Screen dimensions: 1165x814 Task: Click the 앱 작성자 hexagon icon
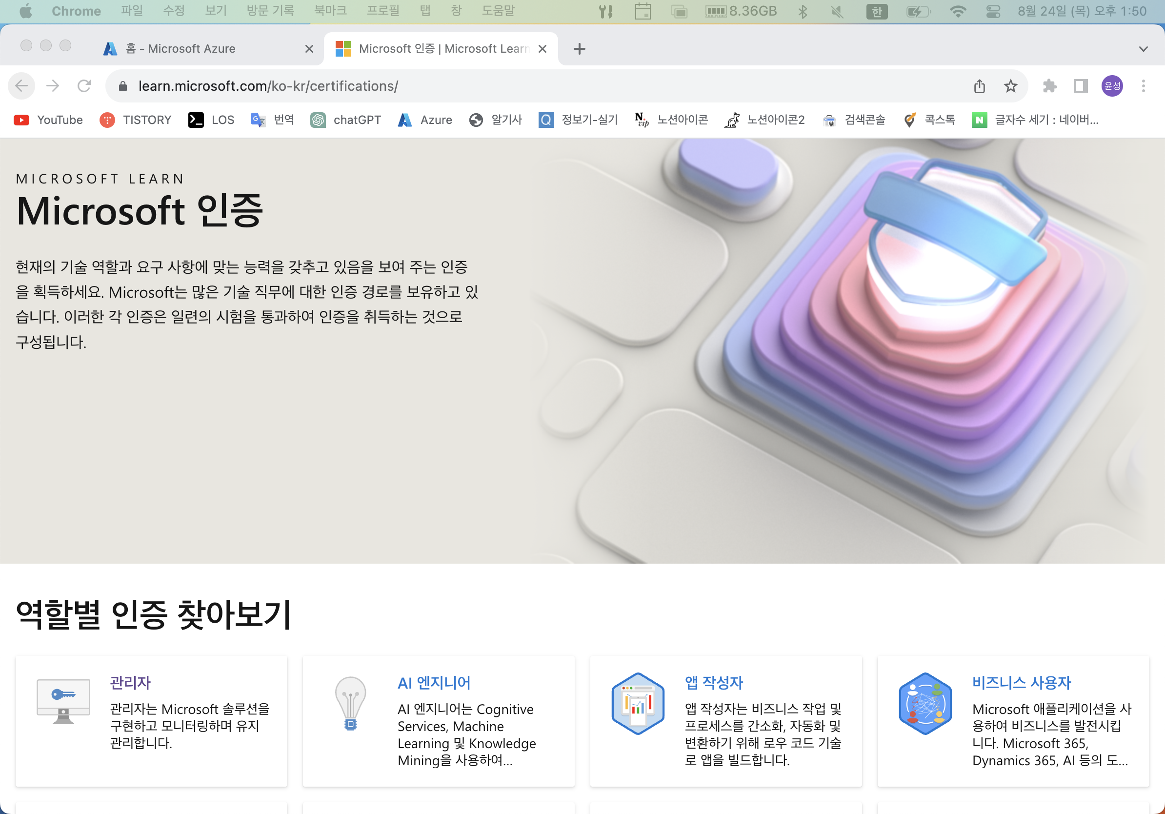(638, 703)
